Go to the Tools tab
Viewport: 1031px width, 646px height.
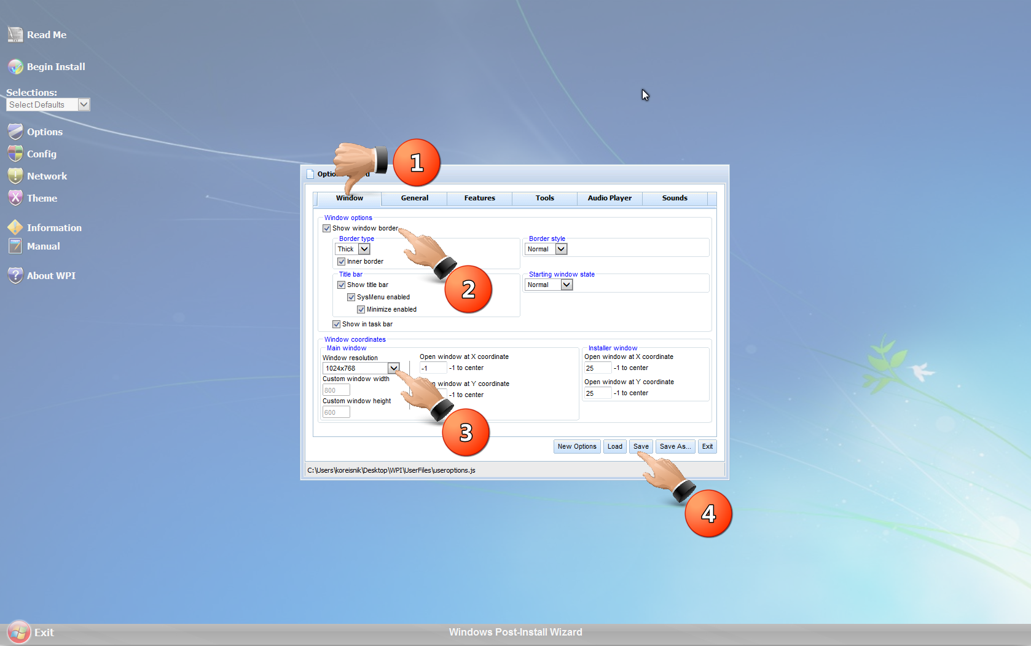545,198
